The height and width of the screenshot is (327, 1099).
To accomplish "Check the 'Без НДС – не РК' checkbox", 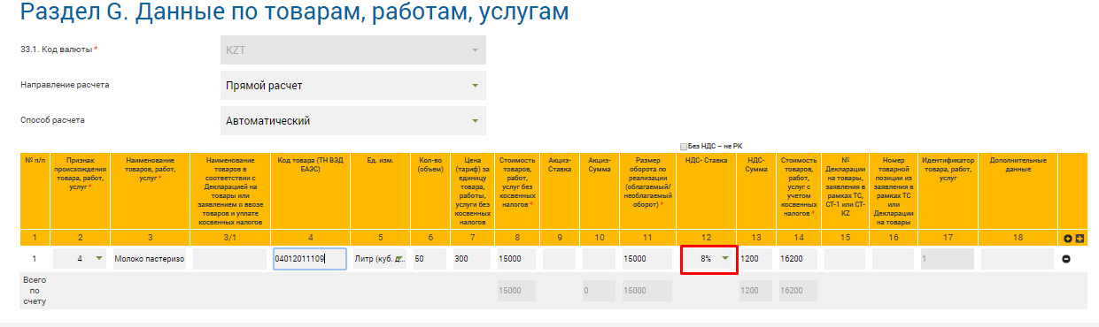I will pos(684,146).
